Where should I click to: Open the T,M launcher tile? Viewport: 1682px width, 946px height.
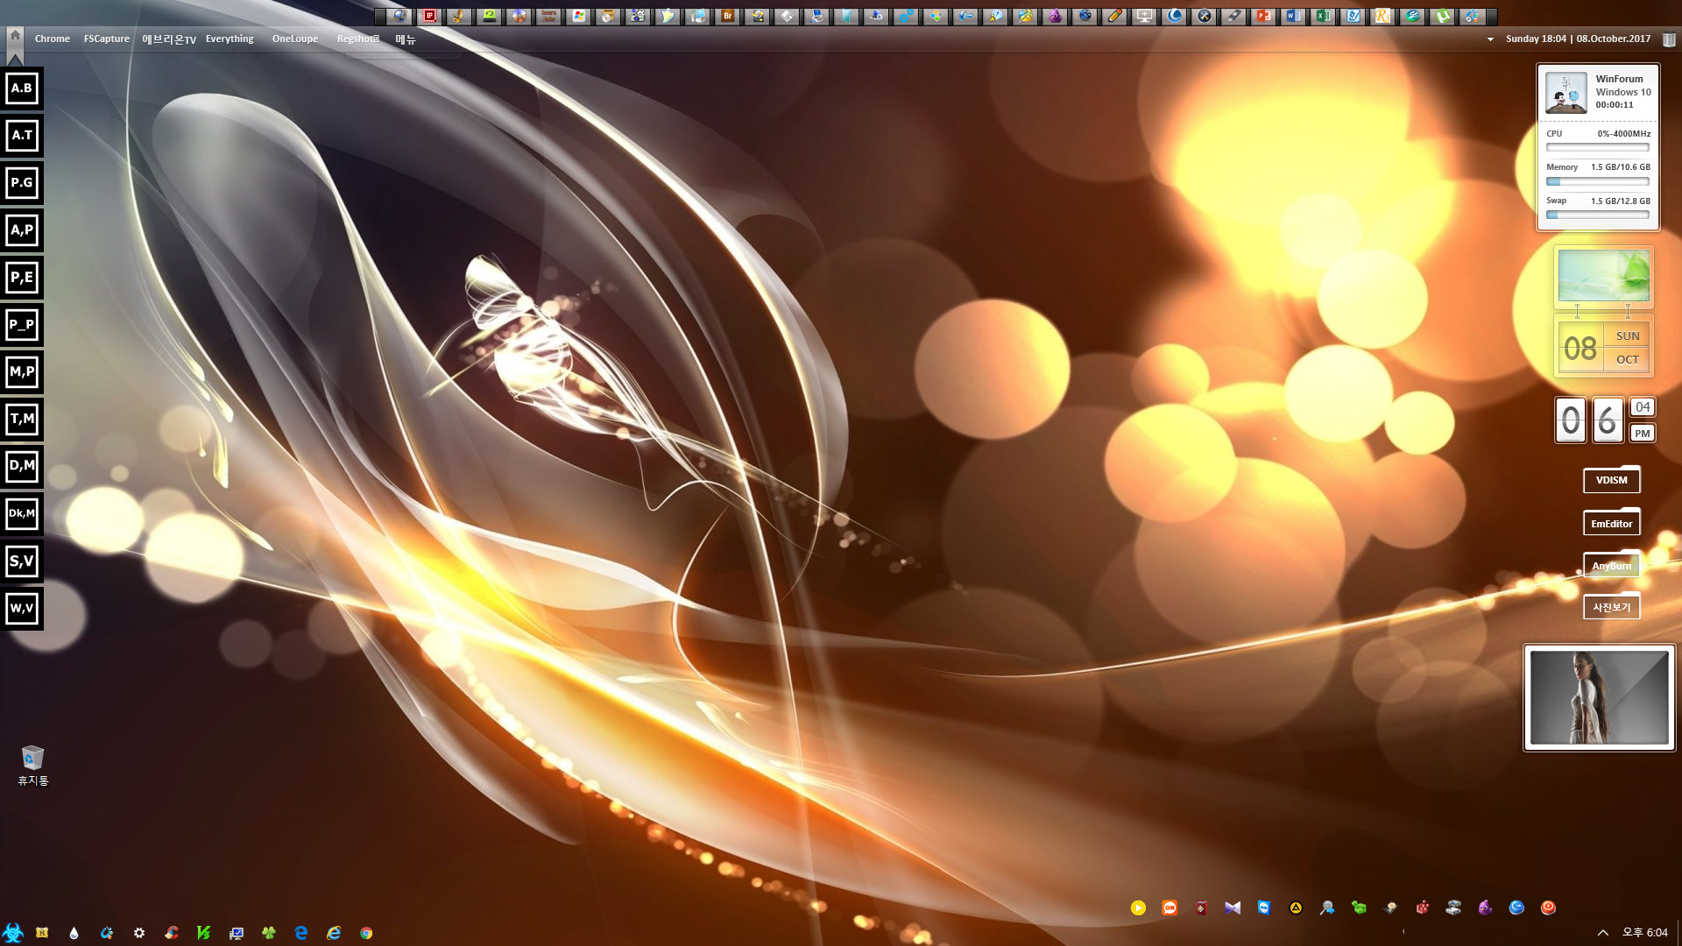click(22, 420)
